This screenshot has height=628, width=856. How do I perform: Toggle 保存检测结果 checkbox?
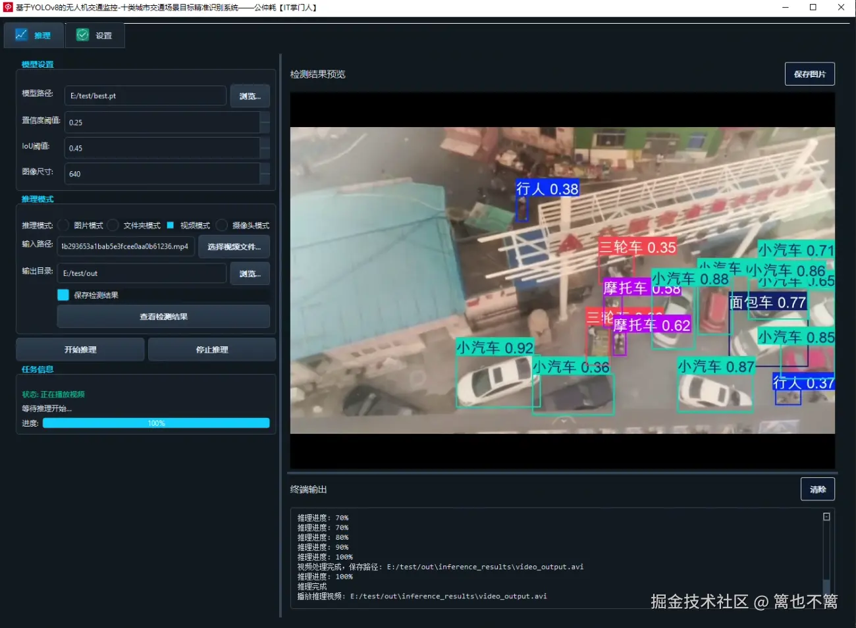click(x=63, y=295)
